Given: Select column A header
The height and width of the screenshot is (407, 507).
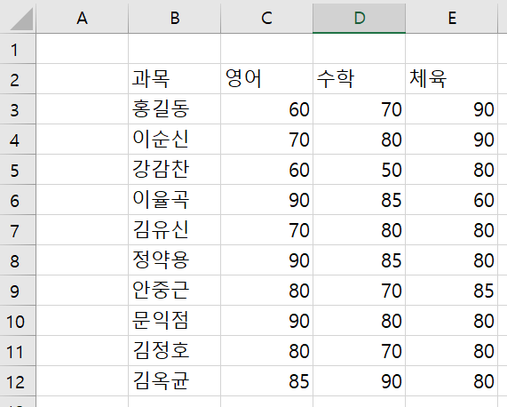Looking at the screenshot, I should [82, 18].
